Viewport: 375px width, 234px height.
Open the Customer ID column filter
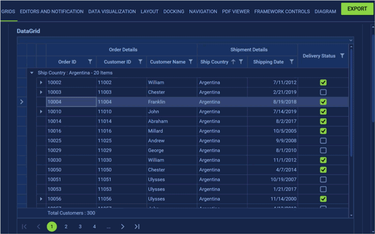click(x=140, y=62)
